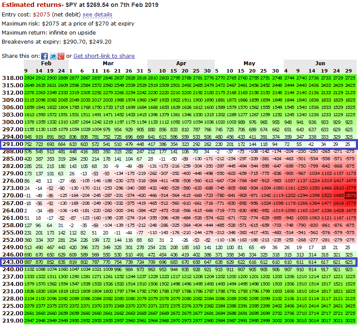Click 513 in the 249.00 row
Viewport: 358px width, 326px height.
pos(28,247)
